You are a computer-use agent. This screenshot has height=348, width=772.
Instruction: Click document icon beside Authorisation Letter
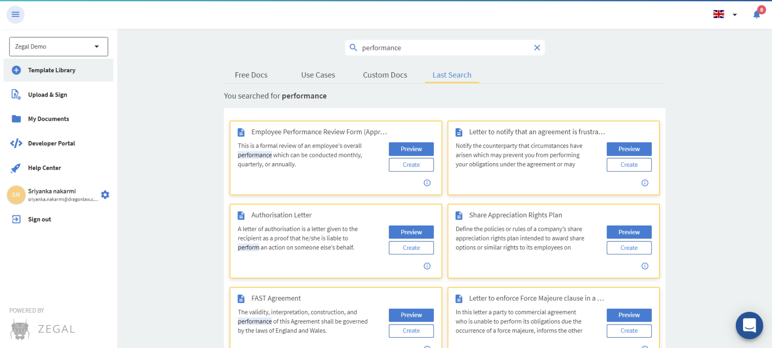coord(241,216)
